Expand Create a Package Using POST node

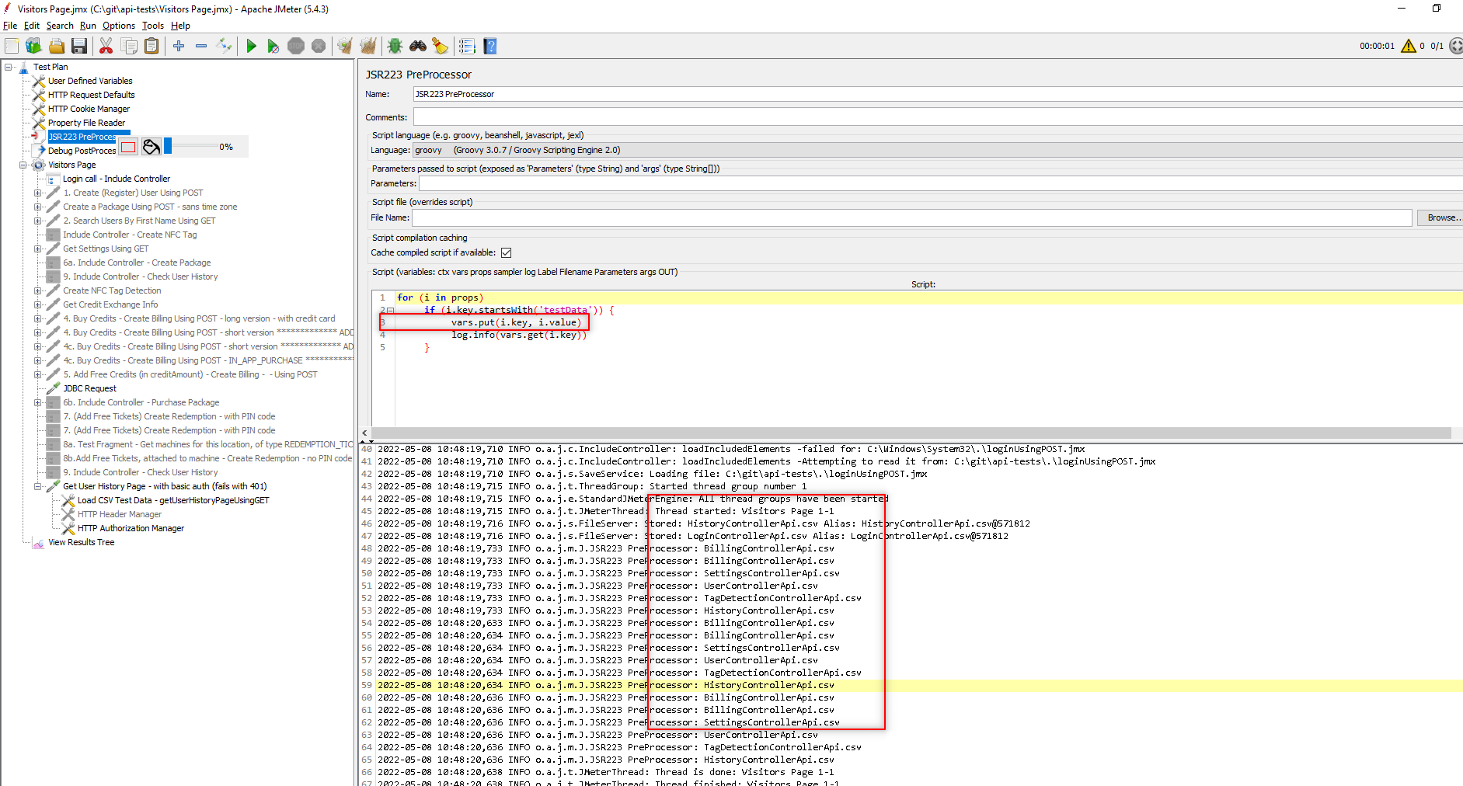[37, 207]
